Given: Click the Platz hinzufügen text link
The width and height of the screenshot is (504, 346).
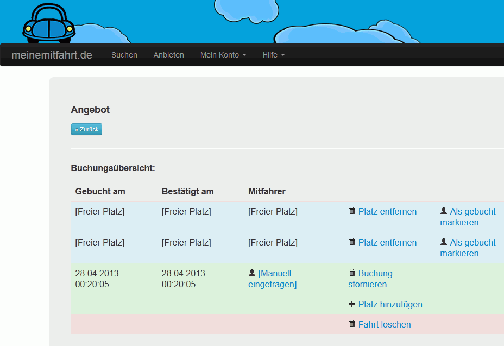Looking at the screenshot, I should [390, 305].
